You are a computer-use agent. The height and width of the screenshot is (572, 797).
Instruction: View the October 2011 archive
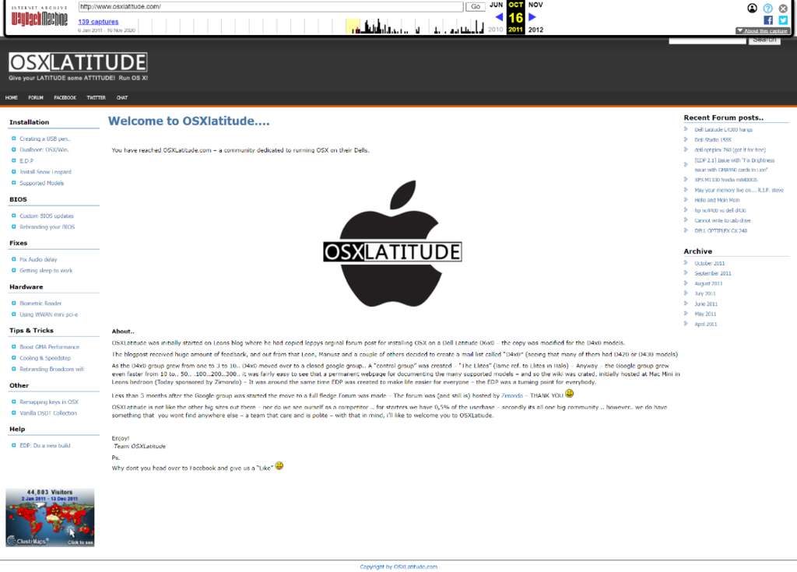click(x=709, y=263)
